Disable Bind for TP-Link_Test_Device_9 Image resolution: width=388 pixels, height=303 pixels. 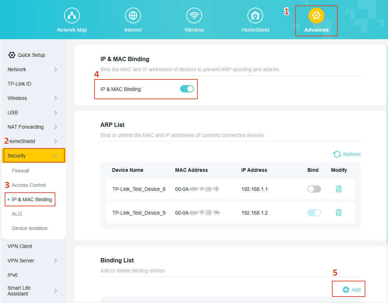[x=314, y=213]
